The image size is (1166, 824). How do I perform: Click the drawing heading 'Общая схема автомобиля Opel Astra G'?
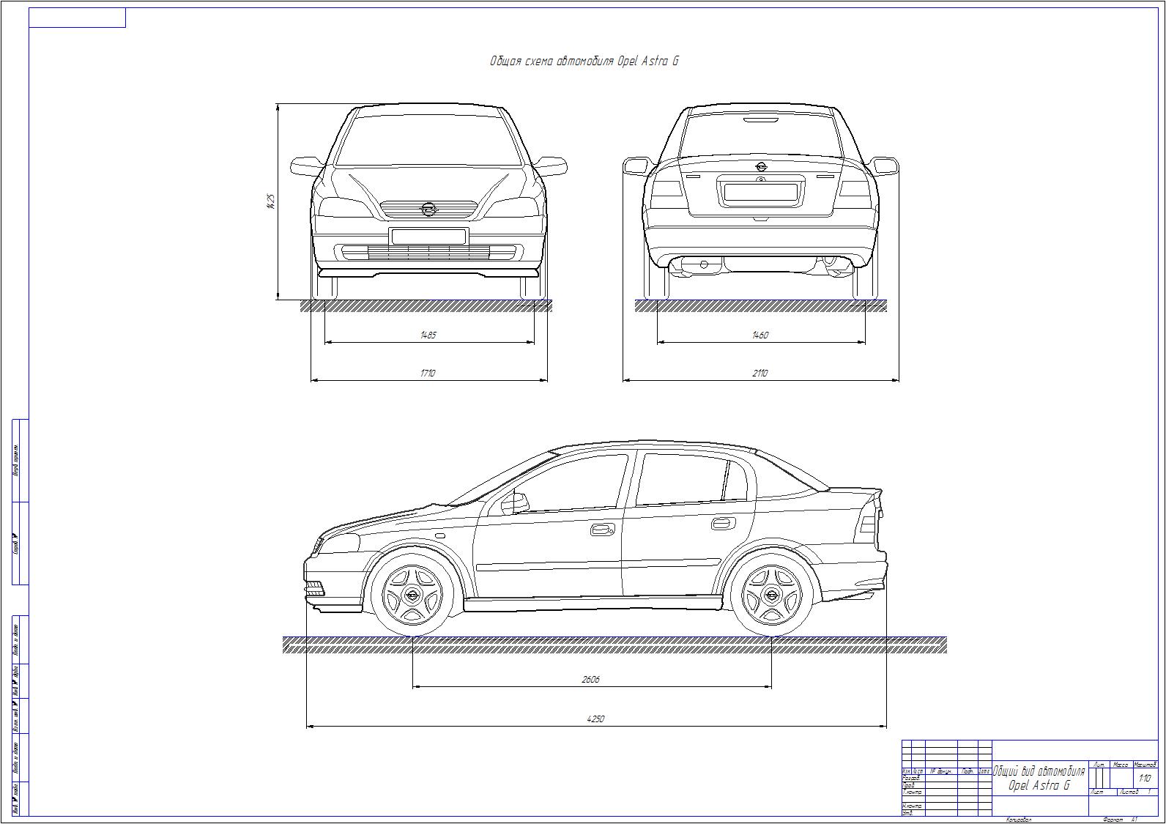584,62
